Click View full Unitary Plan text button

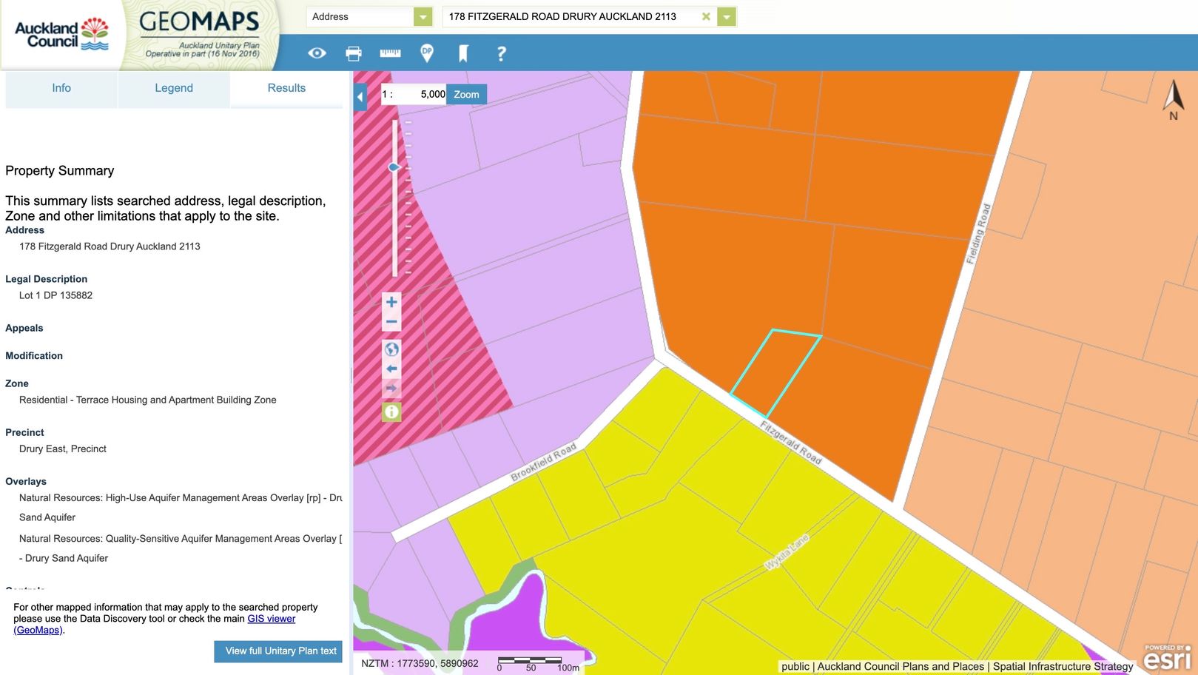(x=278, y=651)
